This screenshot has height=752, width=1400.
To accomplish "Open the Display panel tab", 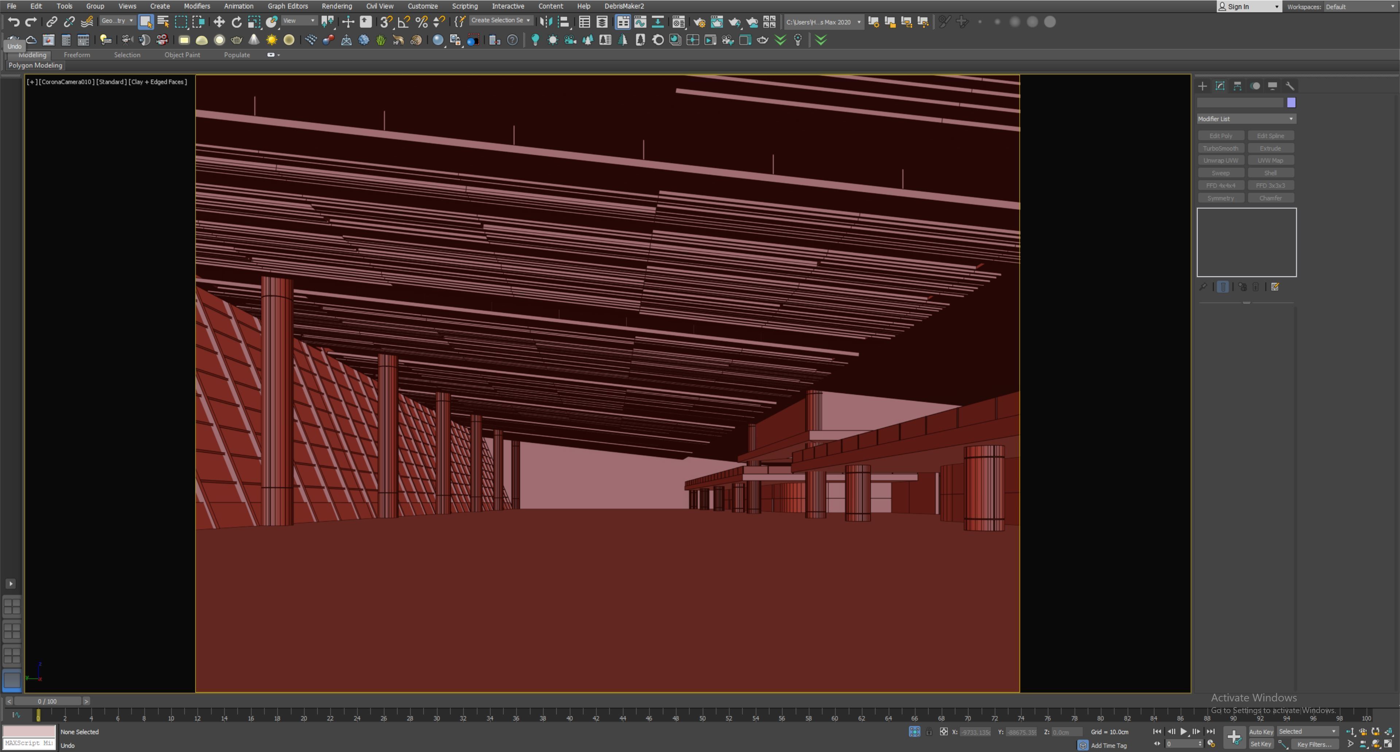I will coord(1272,86).
